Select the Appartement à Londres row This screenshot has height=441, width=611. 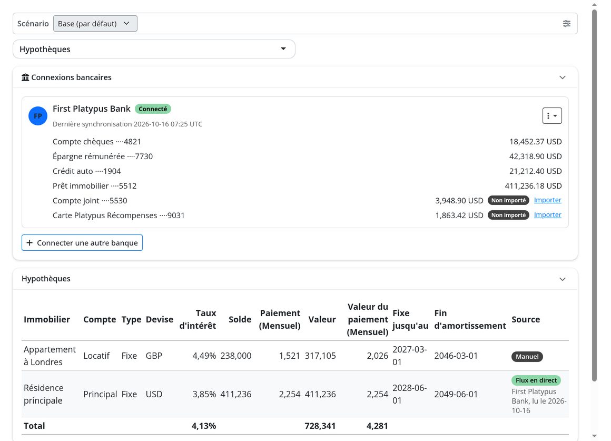coord(295,356)
